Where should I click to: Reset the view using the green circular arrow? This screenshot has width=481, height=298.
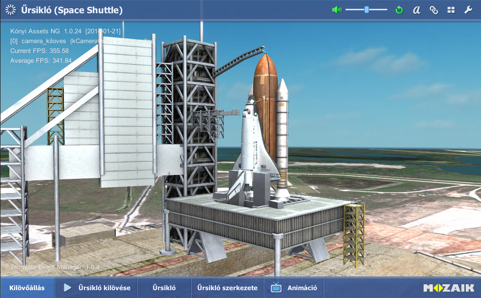(x=399, y=10)
